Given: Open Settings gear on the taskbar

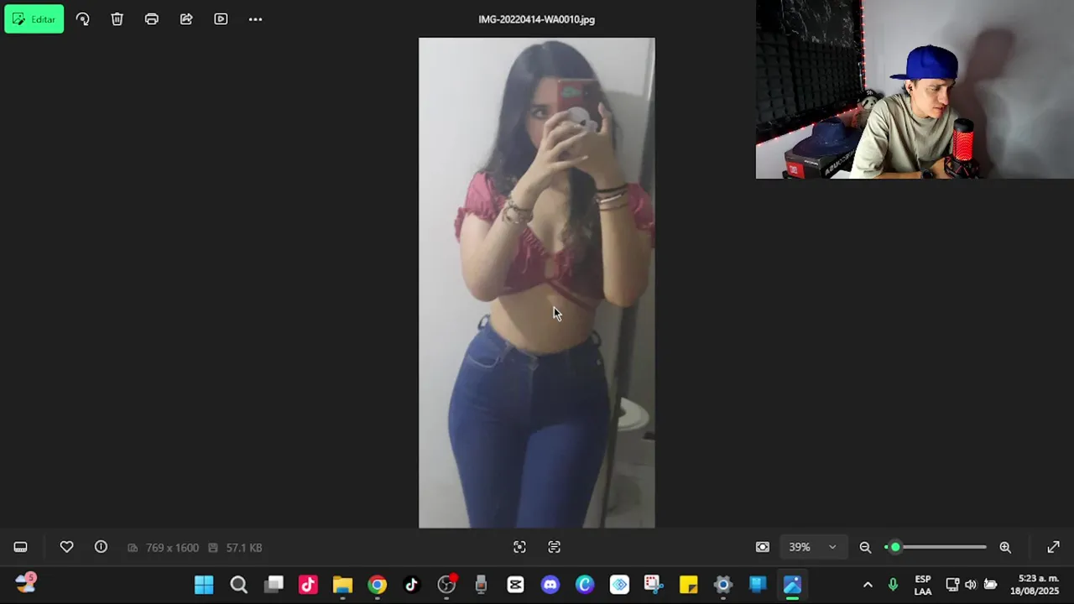Looking at the screenshot, I should pos(722,585).
